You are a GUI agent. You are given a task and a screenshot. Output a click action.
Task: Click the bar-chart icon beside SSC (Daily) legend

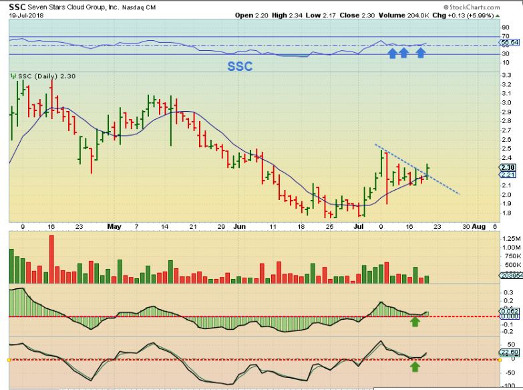click(13, 76)
